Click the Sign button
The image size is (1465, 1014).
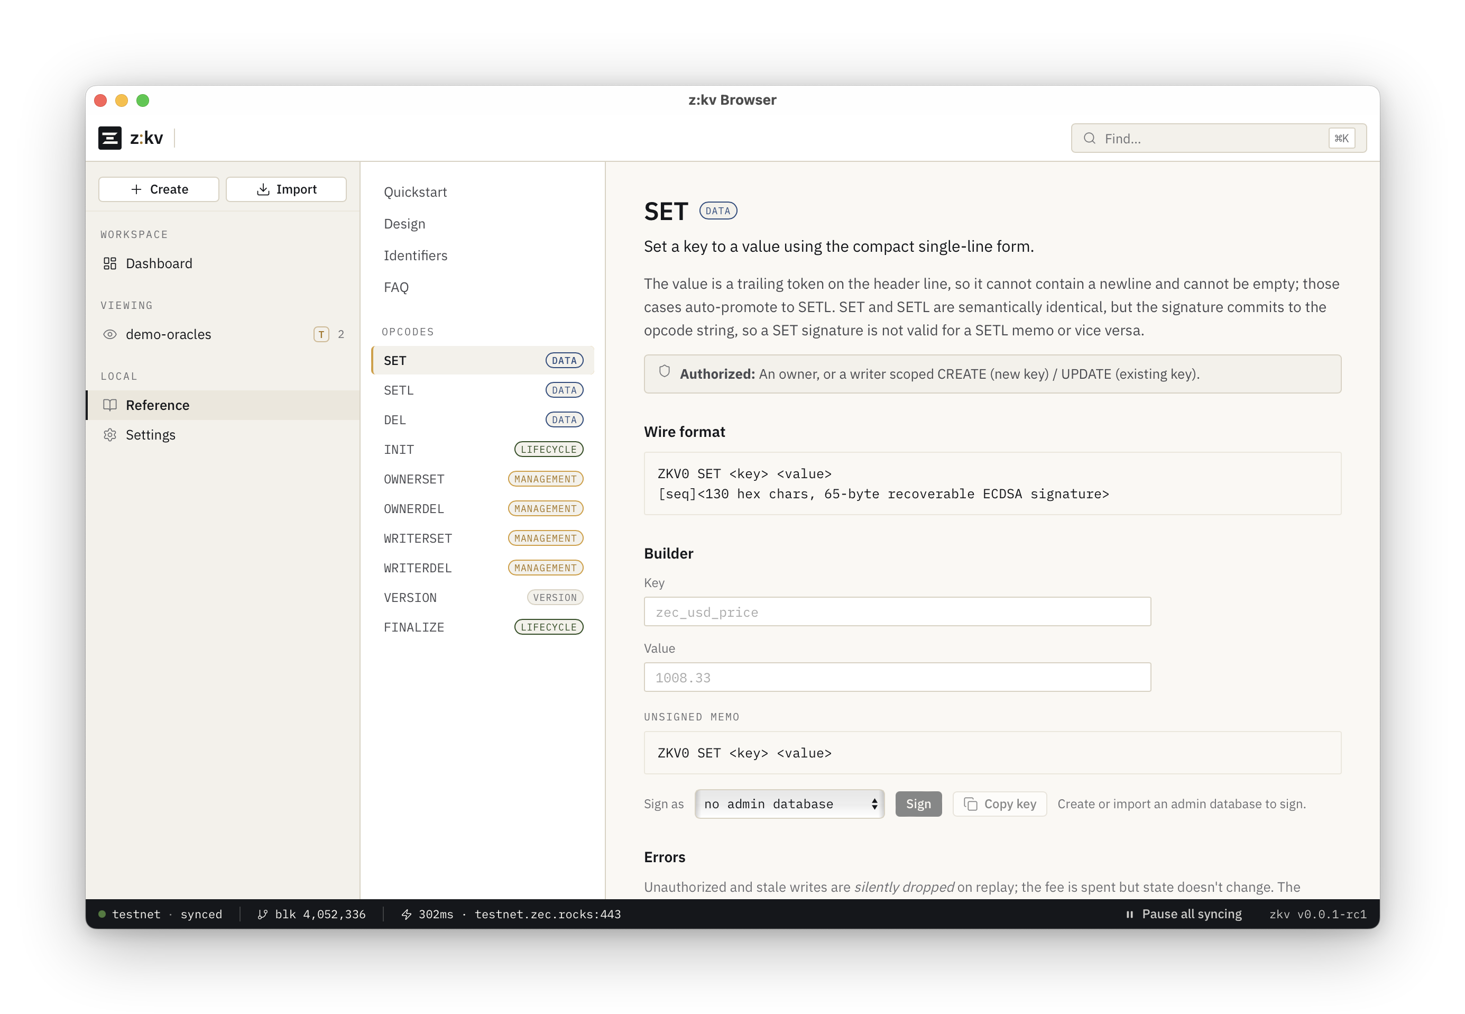click(x=918, y=803)
